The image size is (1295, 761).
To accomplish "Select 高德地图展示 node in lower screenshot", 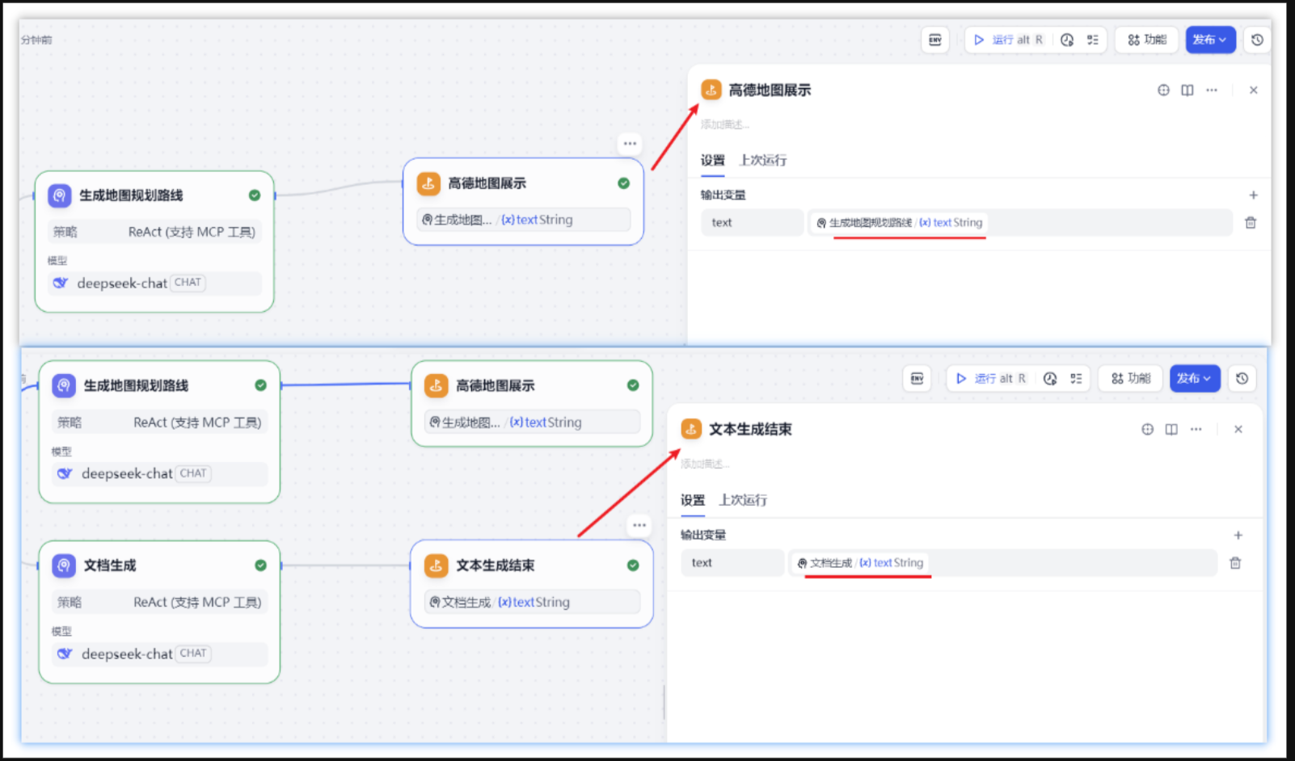I will pyautogui.click(x=531, y=403).
